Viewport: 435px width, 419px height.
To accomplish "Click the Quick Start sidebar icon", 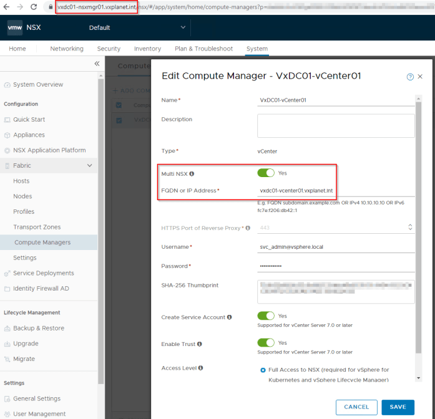I will click(7, 120).
